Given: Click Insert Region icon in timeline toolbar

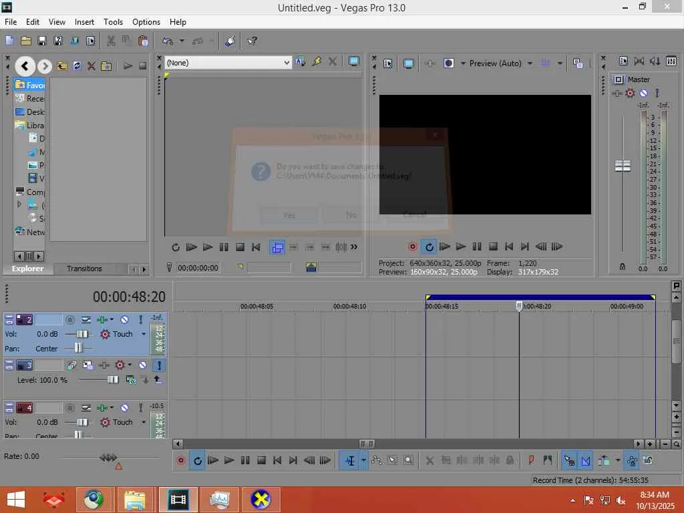Looking at the screenshot, I should [548, 460].
